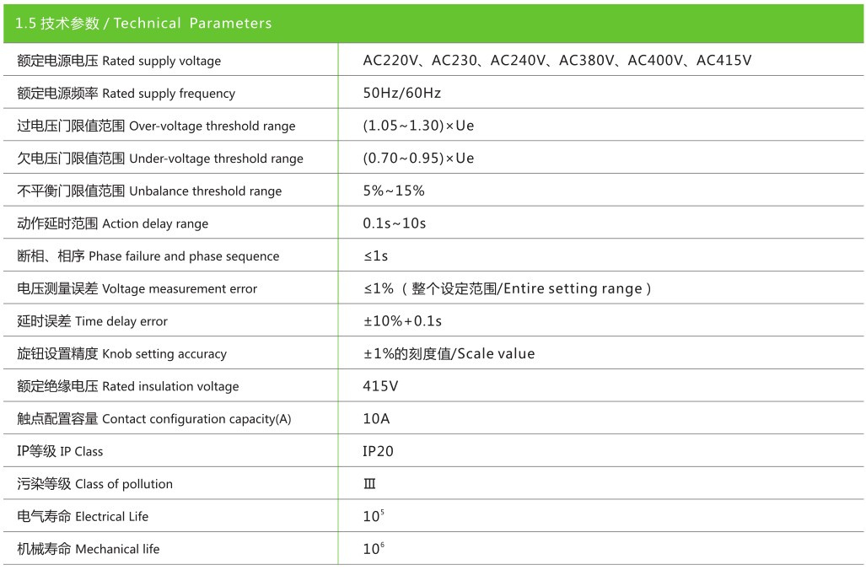Select the Rated insulation voltage 415V value
866x570 pixels.
pos(380,386)
